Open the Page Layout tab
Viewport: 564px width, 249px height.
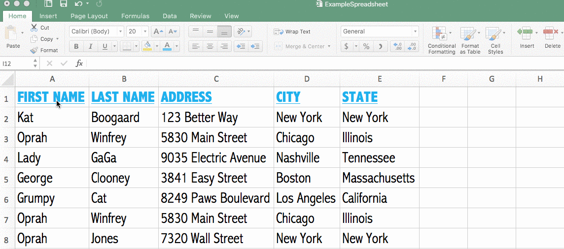(x=89, y=16)
